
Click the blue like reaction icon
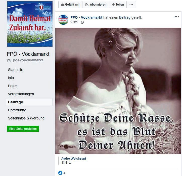[60, 173]
